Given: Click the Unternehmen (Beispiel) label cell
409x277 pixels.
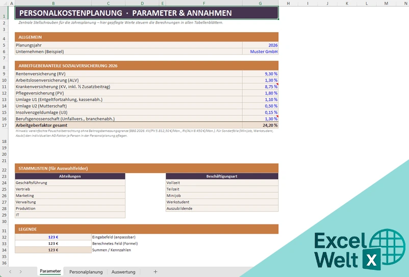Looking at the screenshot, I should (129, 52).
